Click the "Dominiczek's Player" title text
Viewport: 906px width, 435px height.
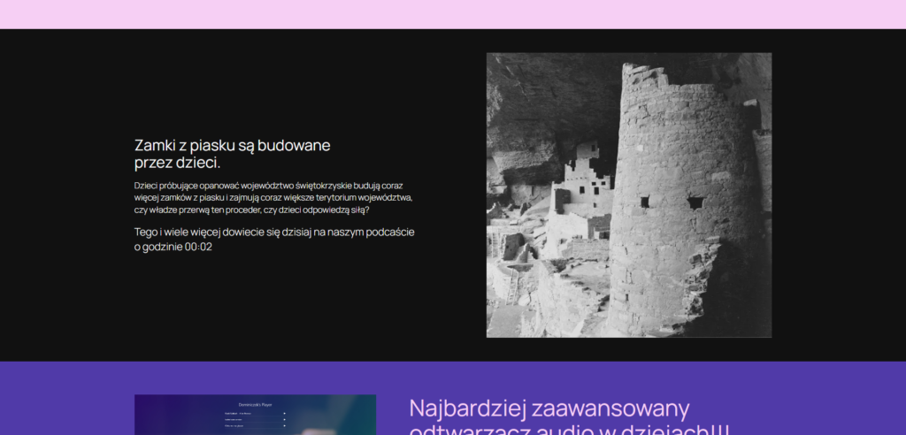255,404
